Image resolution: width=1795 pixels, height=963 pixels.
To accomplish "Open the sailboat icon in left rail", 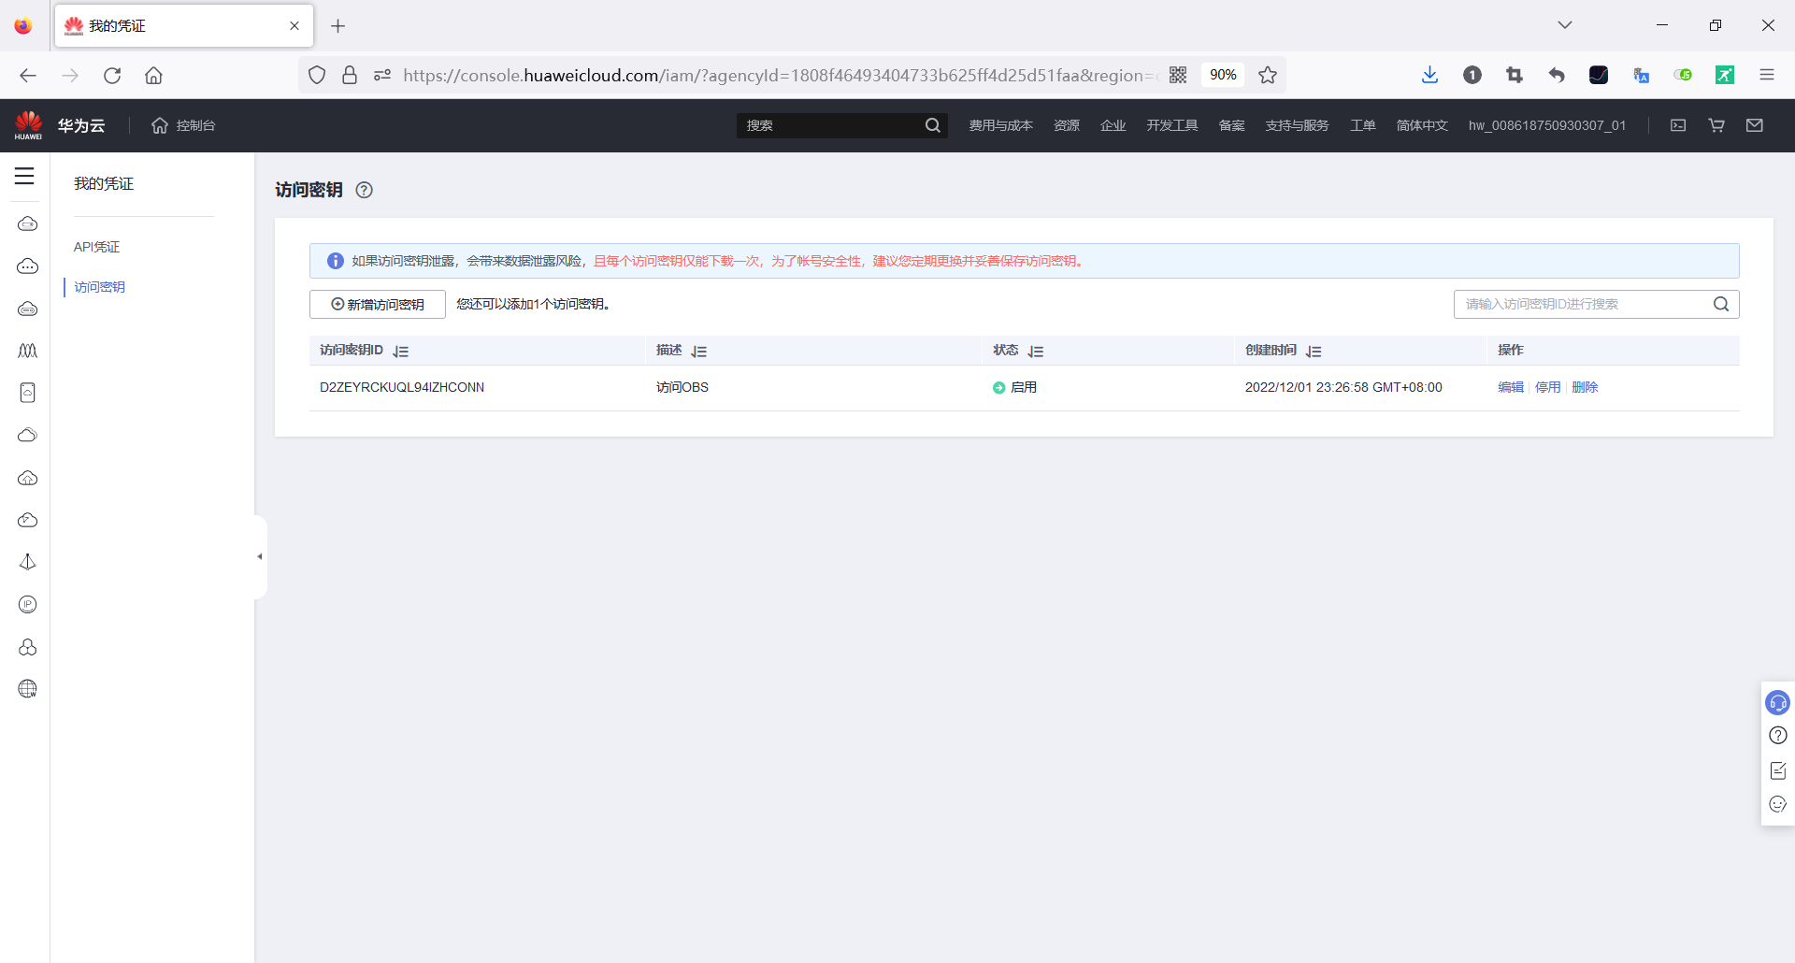I will [x=28, y=562].
